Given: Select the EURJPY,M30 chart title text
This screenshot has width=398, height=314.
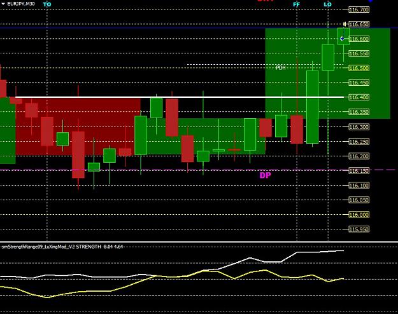Looking at the screenshot, I should (21, 4).
